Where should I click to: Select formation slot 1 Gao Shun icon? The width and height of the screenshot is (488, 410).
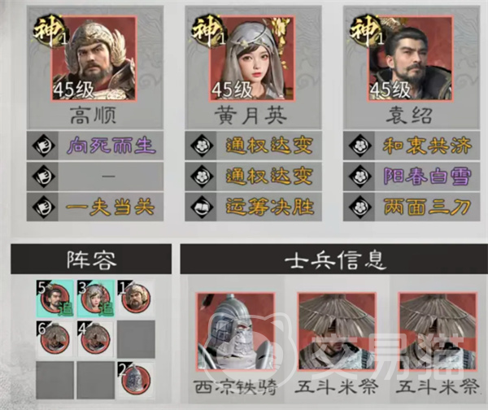(x=136, y=299)
